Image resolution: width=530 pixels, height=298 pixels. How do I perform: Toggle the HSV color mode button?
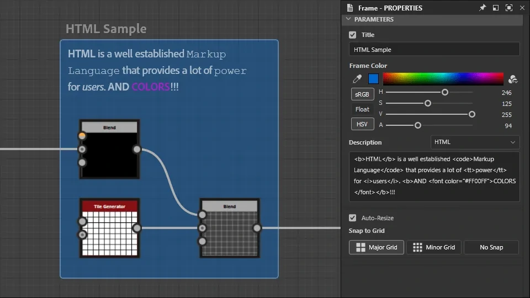[362, 124]
